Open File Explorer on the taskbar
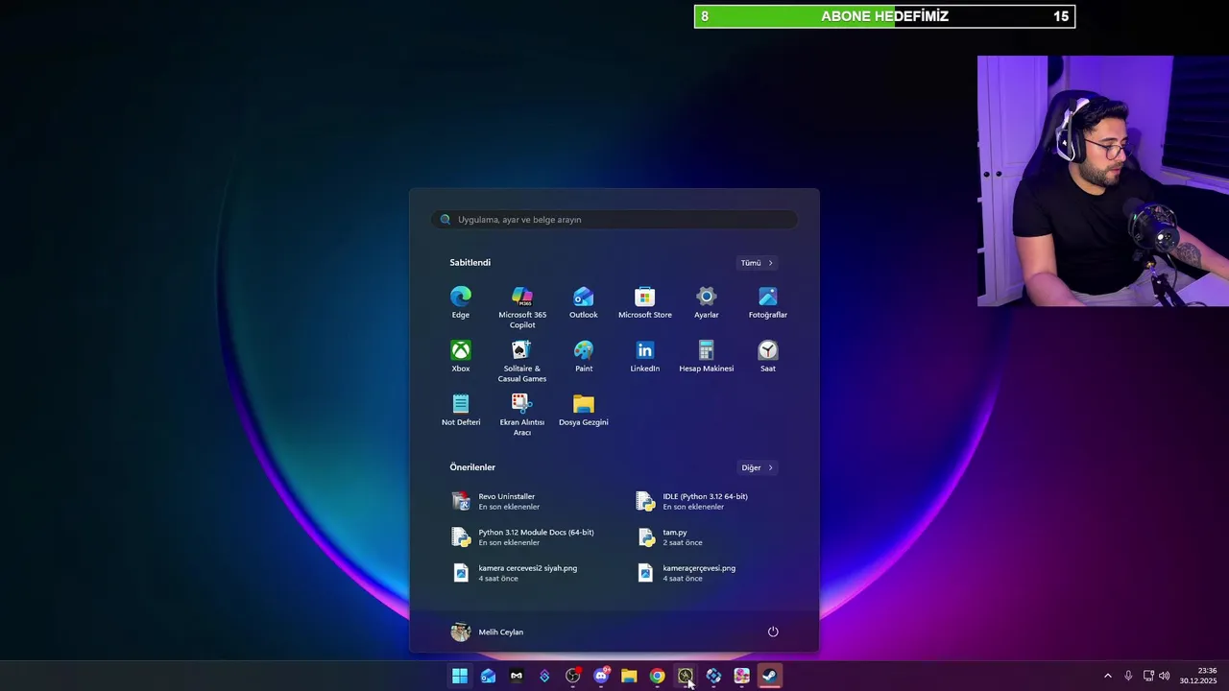The height and width of the screenshot is (691, 1229). tap(629, 676)
